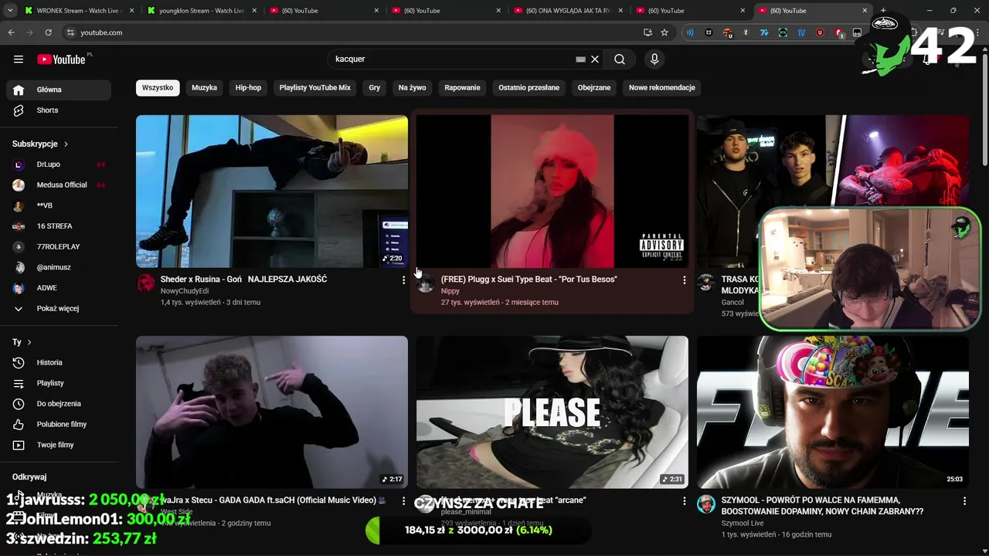This screenshot has height=556, width=989.
Task: Open the uBlock red shield extension
Action: [x=820, y=32]
